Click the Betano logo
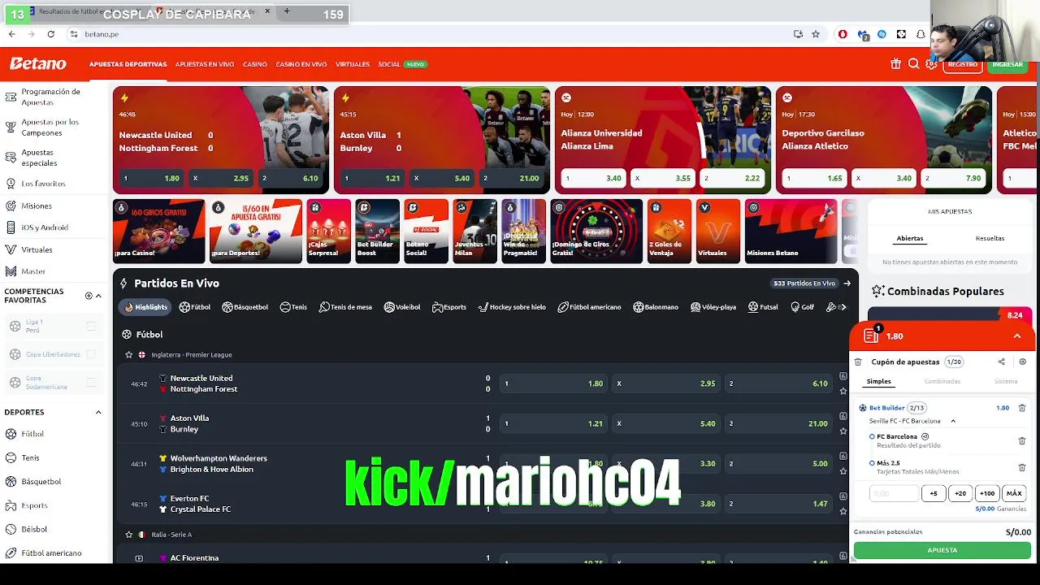The height and width of the screenshot is (585, 1040). click(x=37, y=63)
